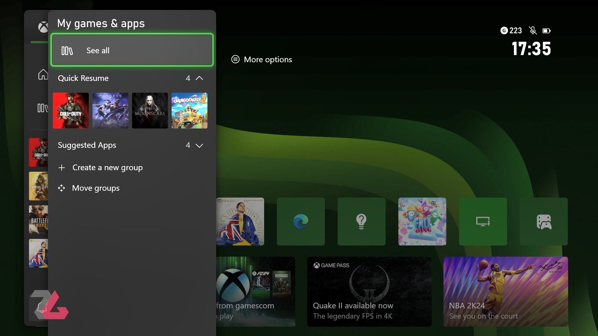Click the library icon inside See all
Image resolution: width=598 pixels, height=336 pixels.
coord(67,50)
